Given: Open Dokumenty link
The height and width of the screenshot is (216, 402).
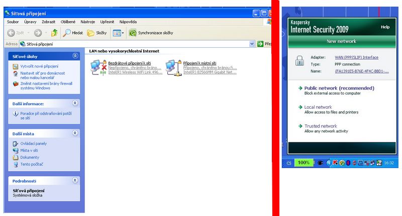Looking at the screenshot, I should pyautogui.click(x=30, y=158).
